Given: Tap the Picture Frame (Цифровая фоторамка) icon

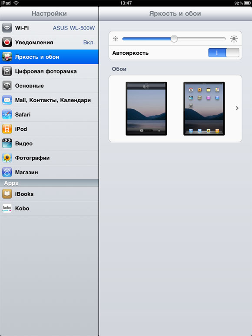Looking at the screenshot, I should [x=7, y=71].
